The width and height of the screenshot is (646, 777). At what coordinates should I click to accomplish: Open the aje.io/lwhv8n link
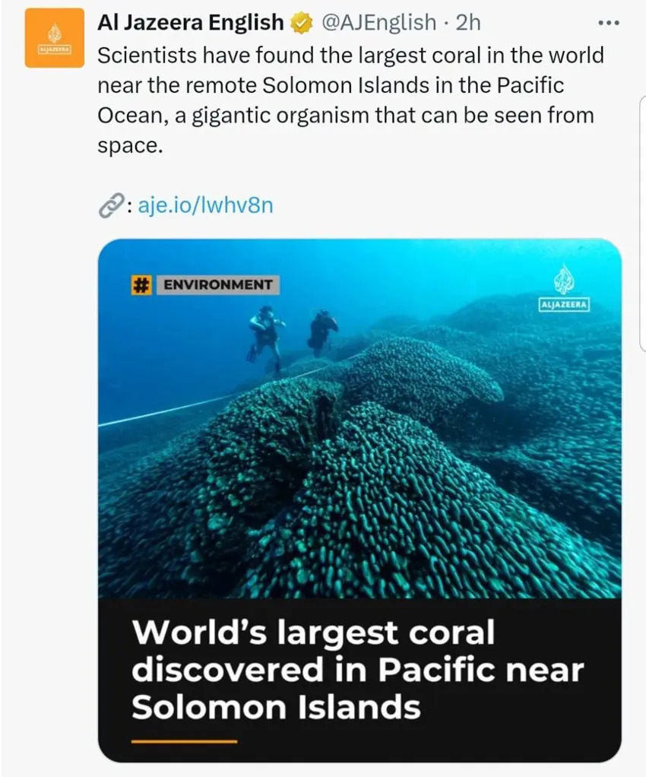[x=204, y=205]
